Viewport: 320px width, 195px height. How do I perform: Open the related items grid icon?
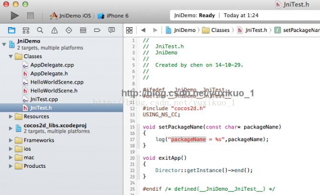(129, 30)
